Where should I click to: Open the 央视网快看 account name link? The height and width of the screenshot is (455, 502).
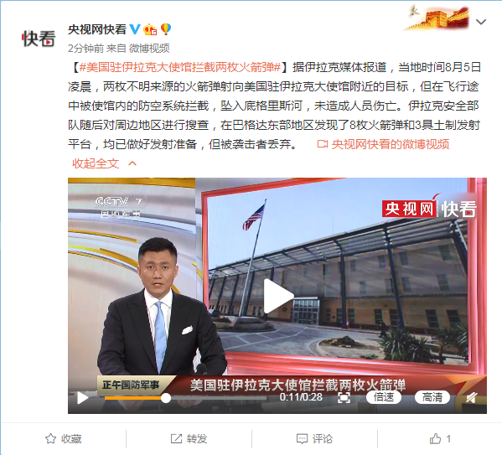[97, 29]
